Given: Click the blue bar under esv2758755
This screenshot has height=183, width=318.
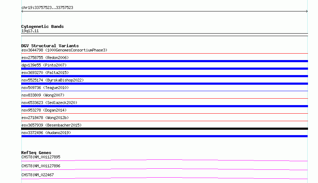Looking at the screenshot, I should coord(164,61).
